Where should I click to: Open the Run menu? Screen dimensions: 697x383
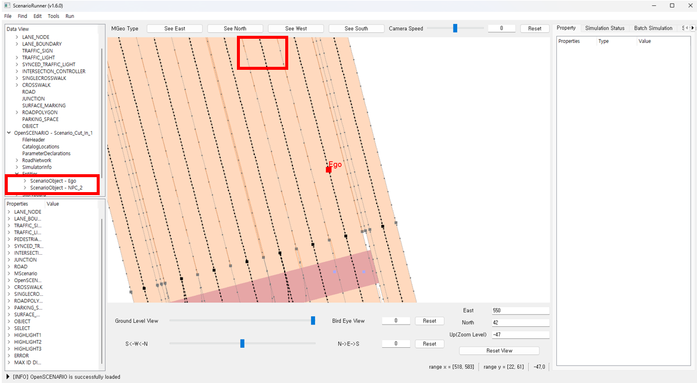point(70,16)
